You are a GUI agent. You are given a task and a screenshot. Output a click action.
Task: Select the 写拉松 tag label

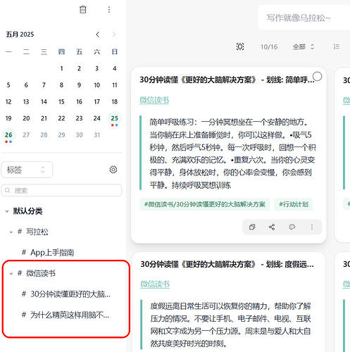coord(37,232)
